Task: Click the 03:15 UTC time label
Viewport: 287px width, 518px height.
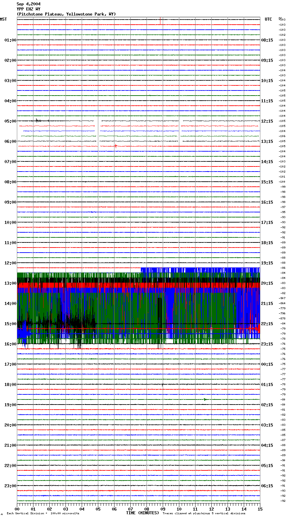Action: click(267, 425)
